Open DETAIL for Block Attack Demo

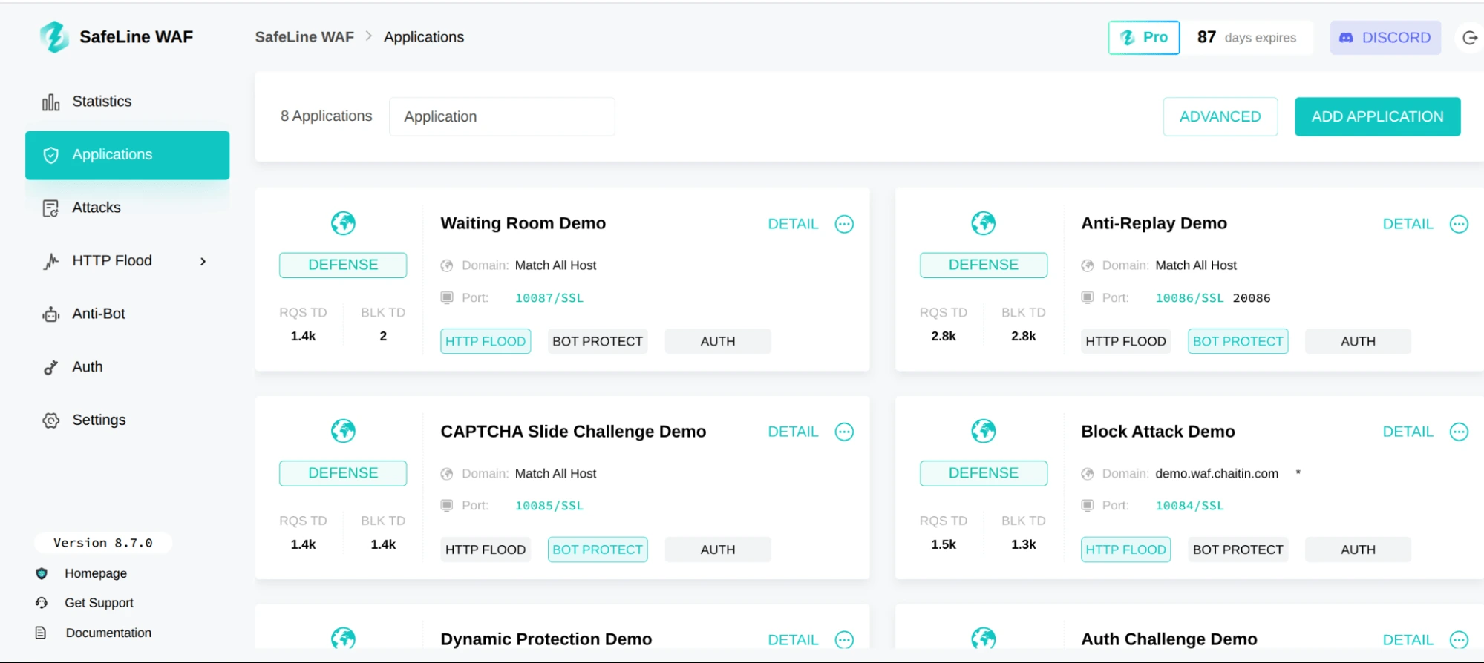point(1408,432)
